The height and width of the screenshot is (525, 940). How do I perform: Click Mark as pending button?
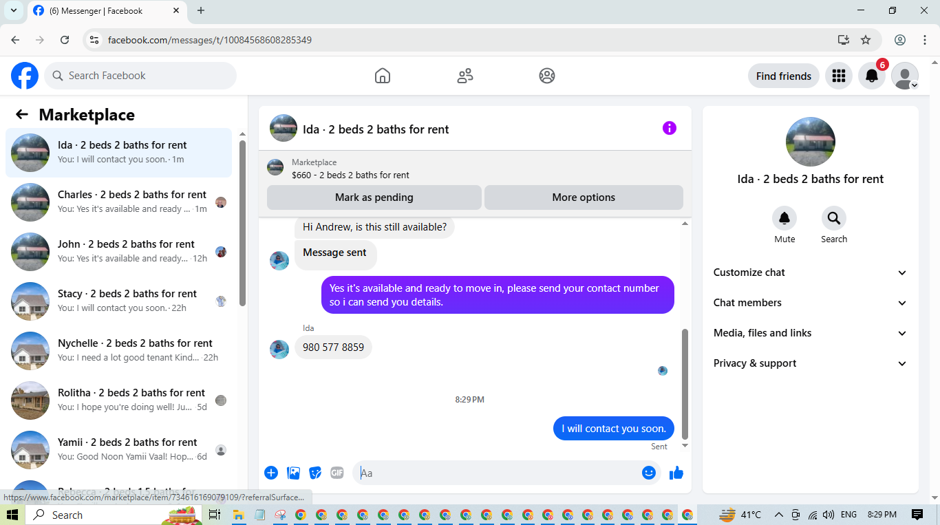tap(374, 197)
